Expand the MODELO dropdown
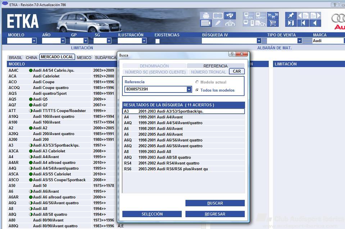The height and width of the screenshot is (229, 345). pyautogui.click(x=34, y=41)
